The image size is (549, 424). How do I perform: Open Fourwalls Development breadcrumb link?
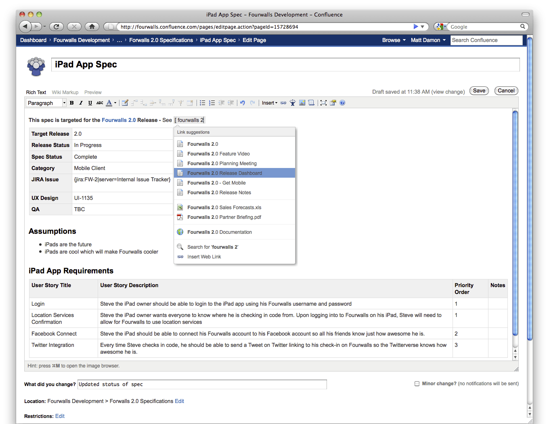(82, 40)
